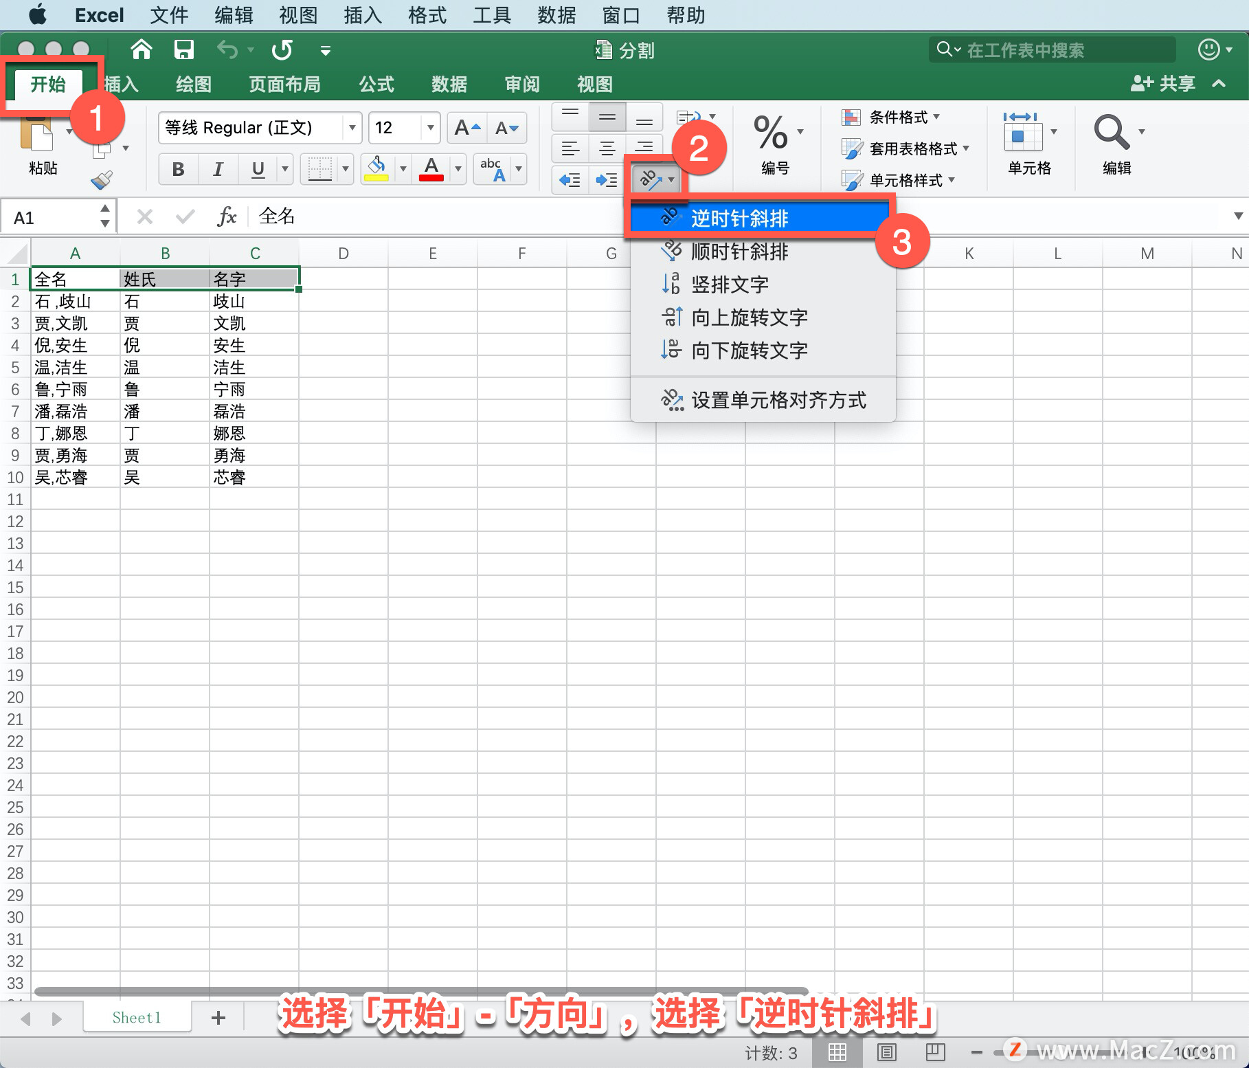Switch to 公式 ribbon tab

pyautogui.click(x=376, y=85)
